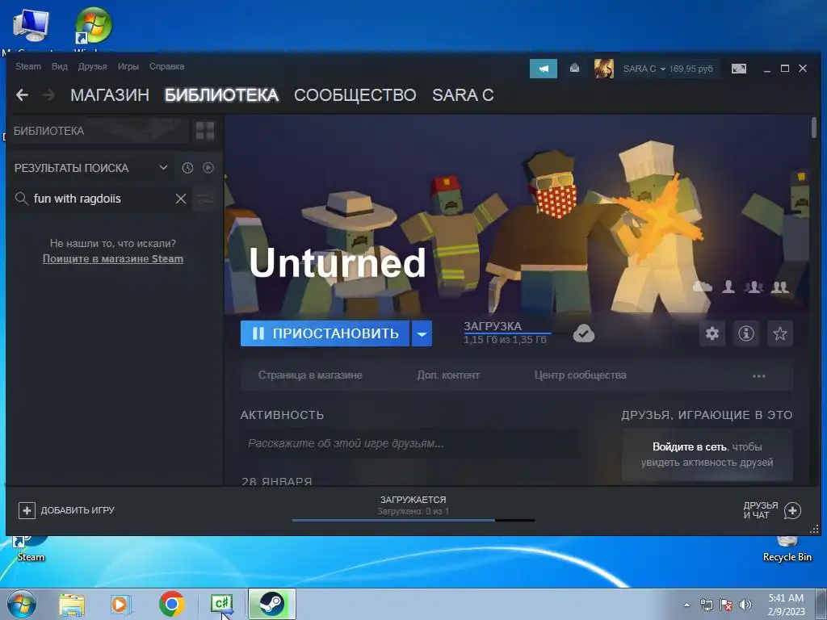
Task: Open friends and chat plus icon
Action: click(792, 510)
